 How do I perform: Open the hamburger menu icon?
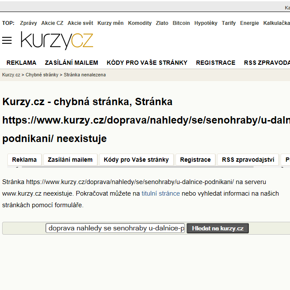[7, 40]
